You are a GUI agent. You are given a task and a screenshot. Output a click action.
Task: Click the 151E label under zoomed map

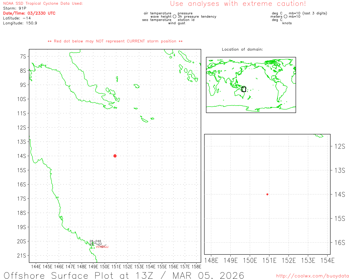pyautogui.click(x=269, y=260)
